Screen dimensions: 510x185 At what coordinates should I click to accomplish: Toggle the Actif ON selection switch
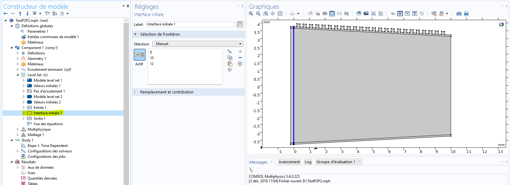pos(140,55)
